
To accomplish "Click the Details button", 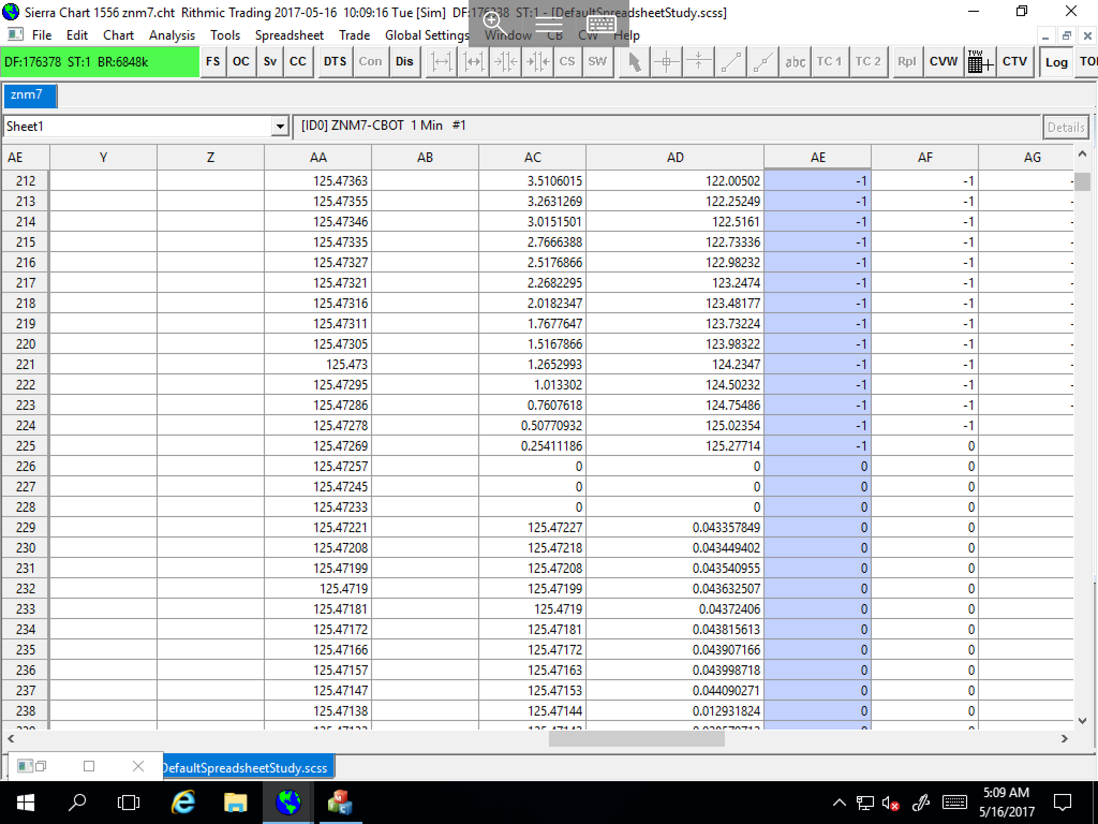I will click(1065, 127).
